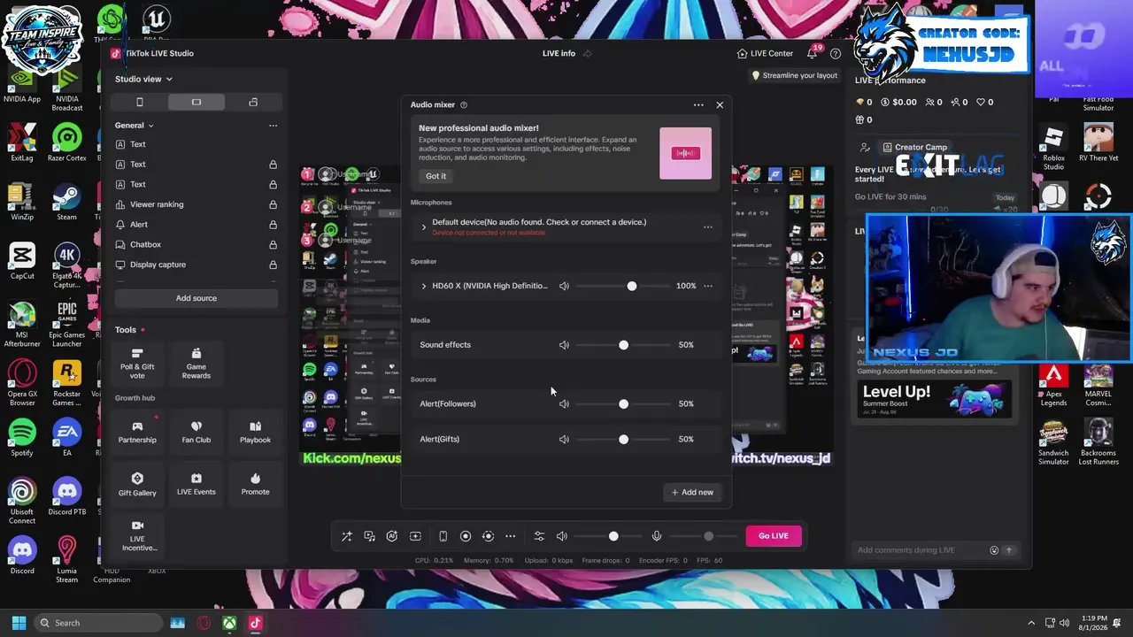Click the Go LIVE button

pos(773,535)
